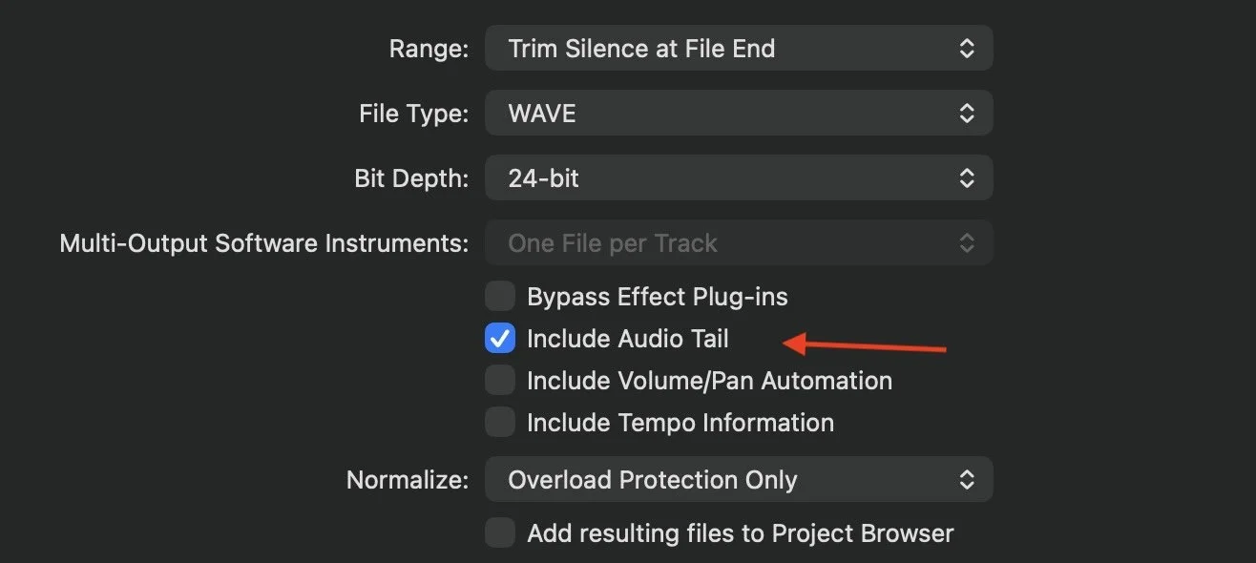Click the Multi-Output Software Instruments label
Screen dimensions: 1256x563
click(263, 243)
